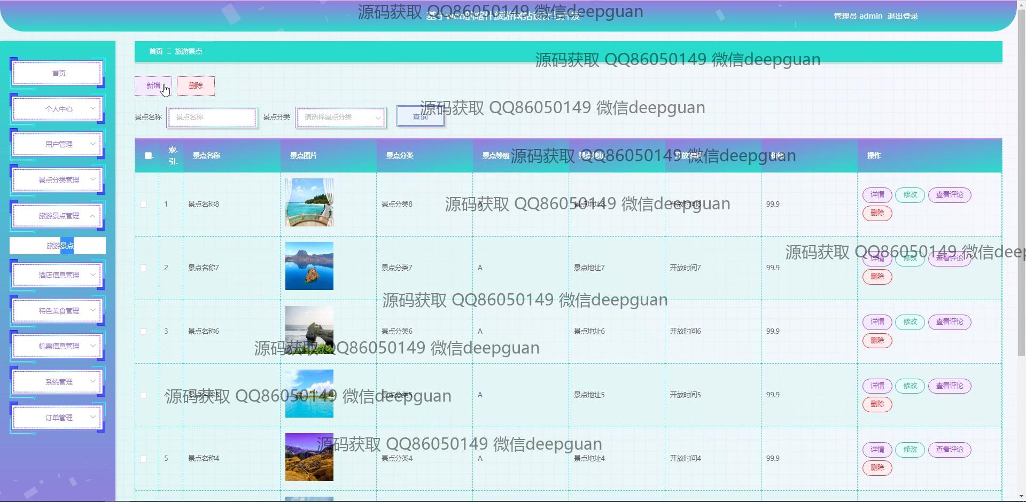
Task: Expand the 订单管理 sidebar menu
Action: [57, 418]
